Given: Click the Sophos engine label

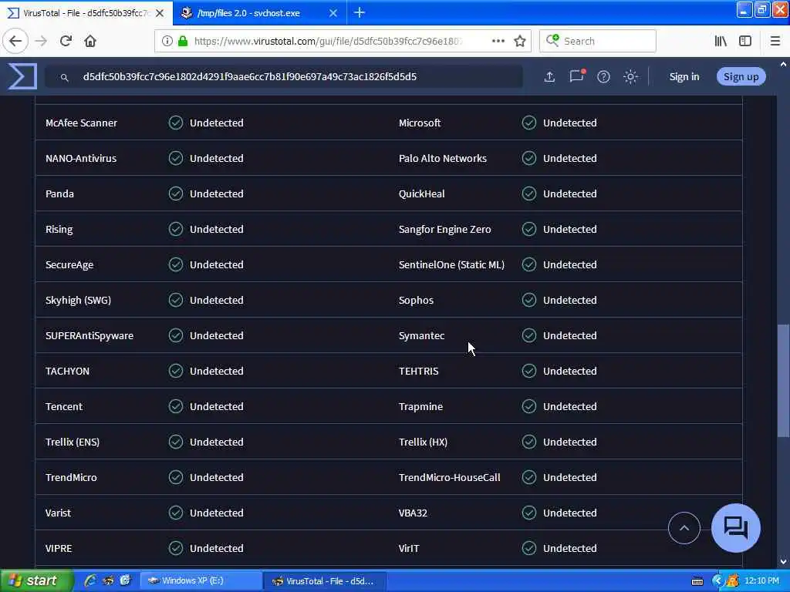Looking at the screenshot, I should coord(416,300).
